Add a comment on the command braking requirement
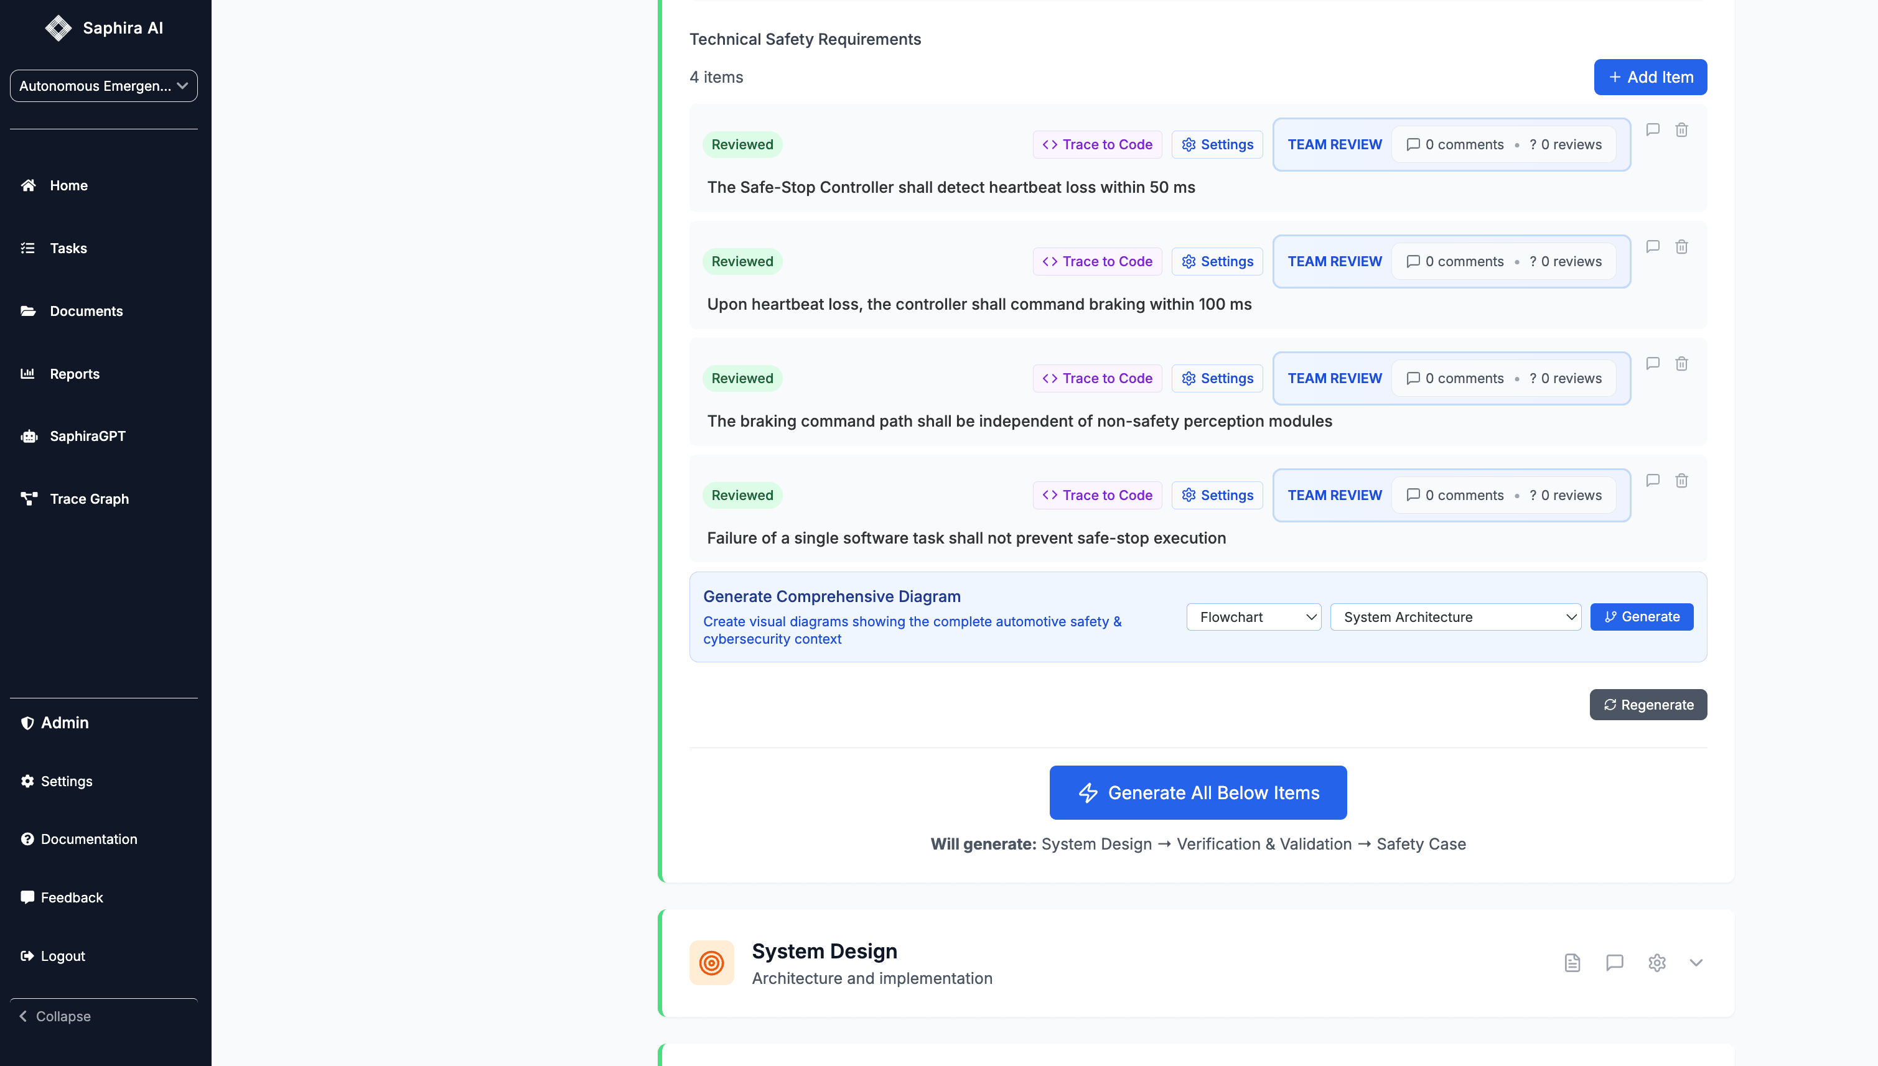The height and width of the screenshot is (1066, 1878). 1652,247
